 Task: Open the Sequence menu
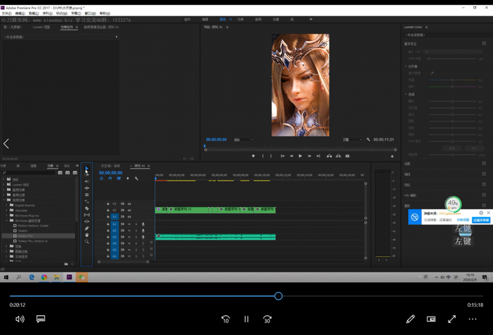coord(47,13)
